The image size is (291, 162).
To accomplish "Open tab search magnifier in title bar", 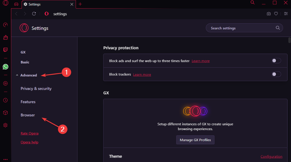I will point(253,2).
